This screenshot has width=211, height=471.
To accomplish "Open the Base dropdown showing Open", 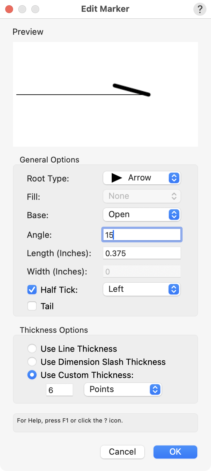I will (142, 215).
